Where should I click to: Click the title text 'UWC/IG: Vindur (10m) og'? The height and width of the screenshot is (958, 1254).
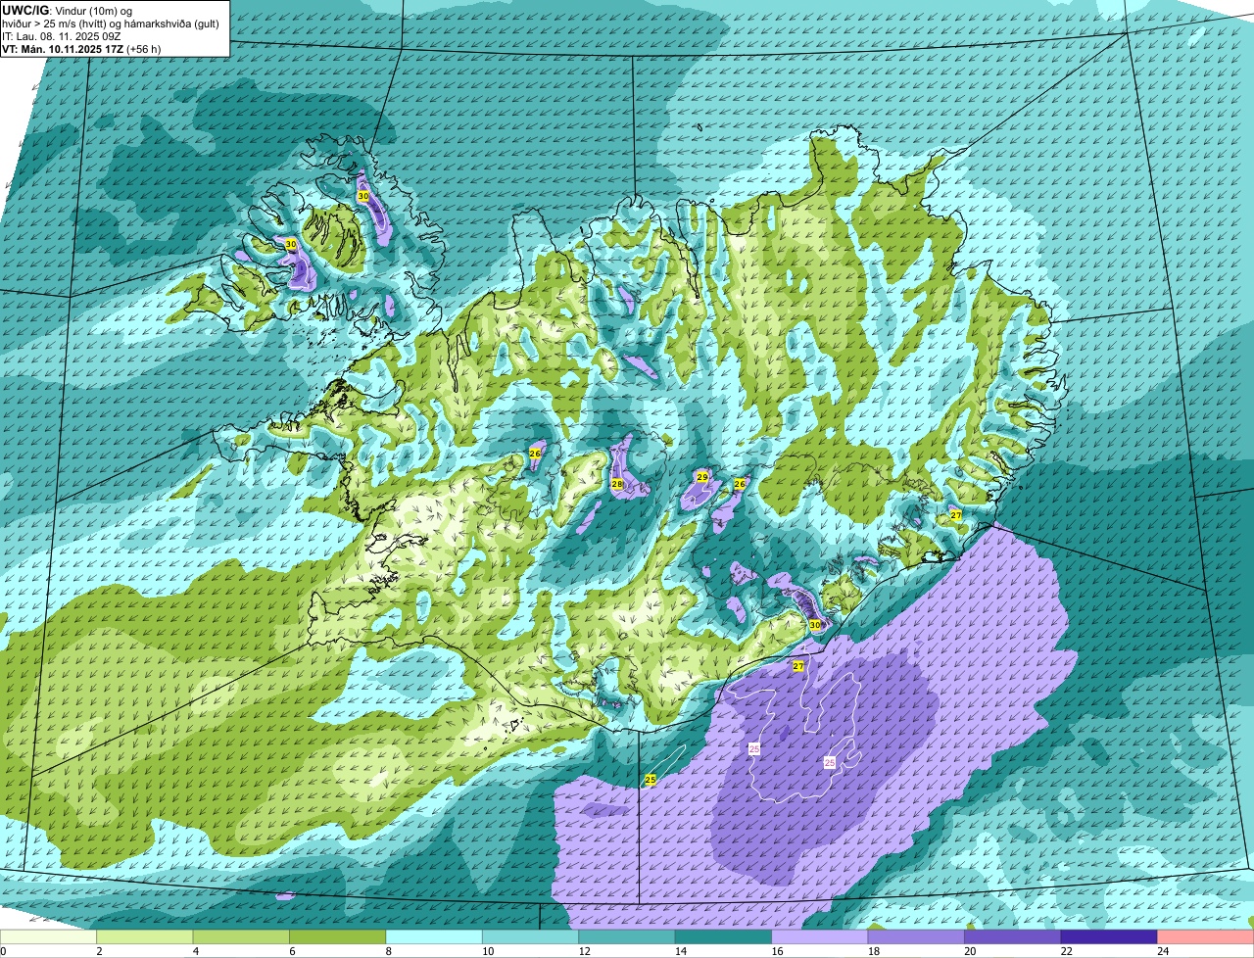click(x=67, y=10)
